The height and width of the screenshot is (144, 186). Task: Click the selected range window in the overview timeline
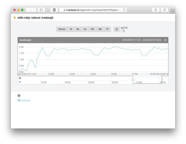coord(147,79)
